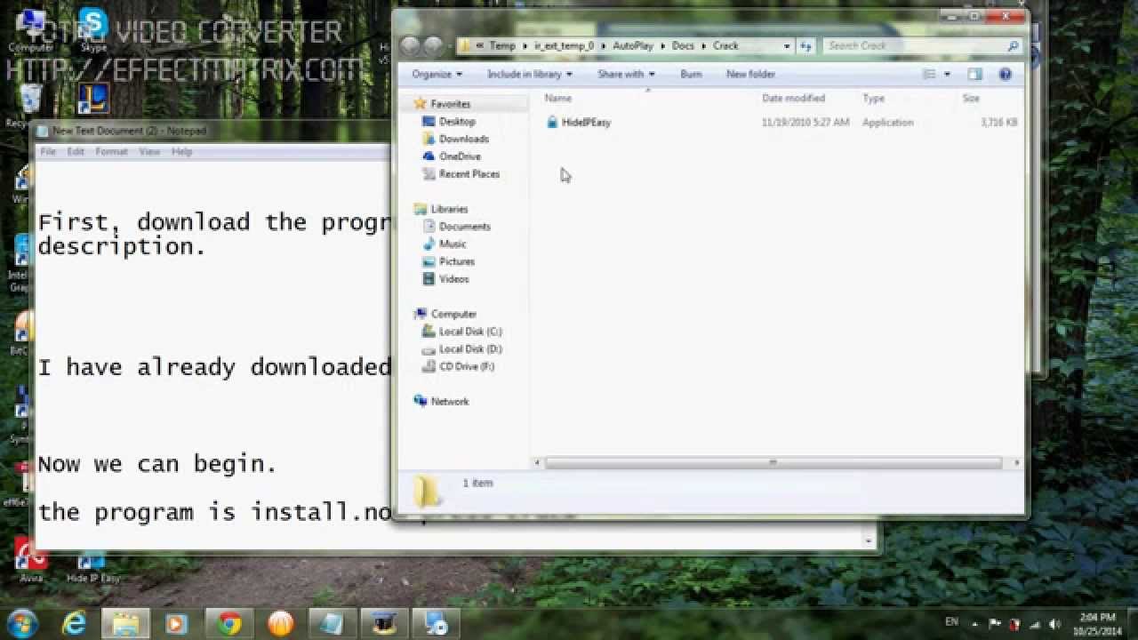Image resolution: width=1138 pixels, height=640 pixels.
Task: Launch Google Chrome from taskbar
Action: [229, 624]
